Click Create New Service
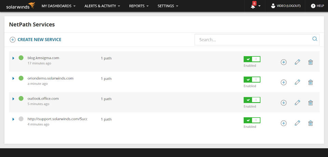This screenshot has height=157, width=328. pos(36,39)
